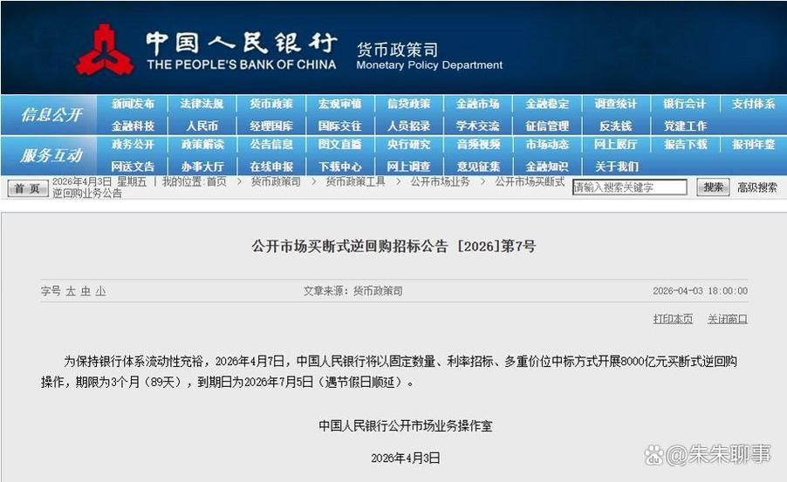The width and height of the screenshot is (787, 482).
Task: Visit 网上展厅 page
Action: (x=616, y=145)
